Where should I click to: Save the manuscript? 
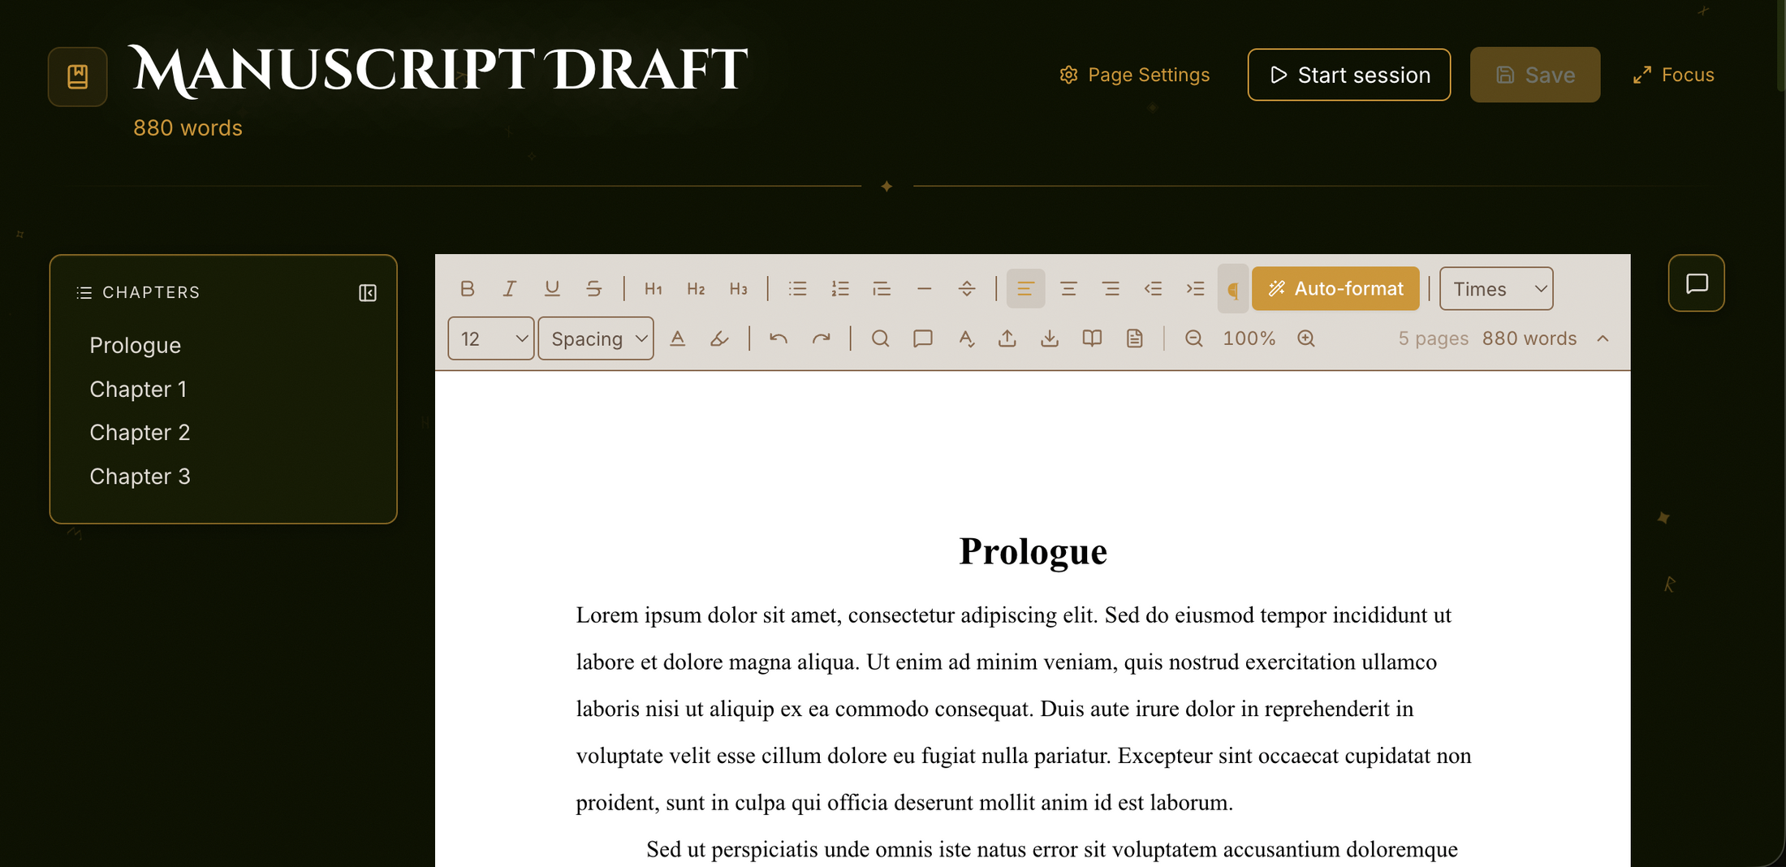[1535, 75]
